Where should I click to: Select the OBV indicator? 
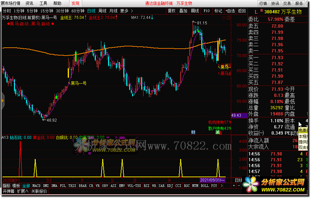[105, 186]
